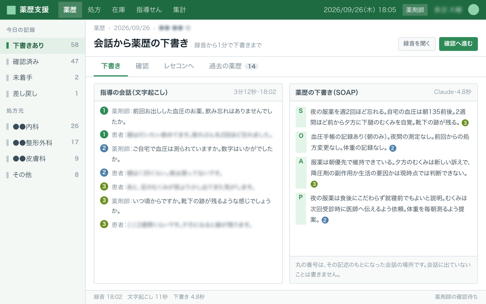Image resolution: width=486 pixels, height=304 pixels.
Task: Open 指導せん in top navigation
Action: click(x=149, y=10)
